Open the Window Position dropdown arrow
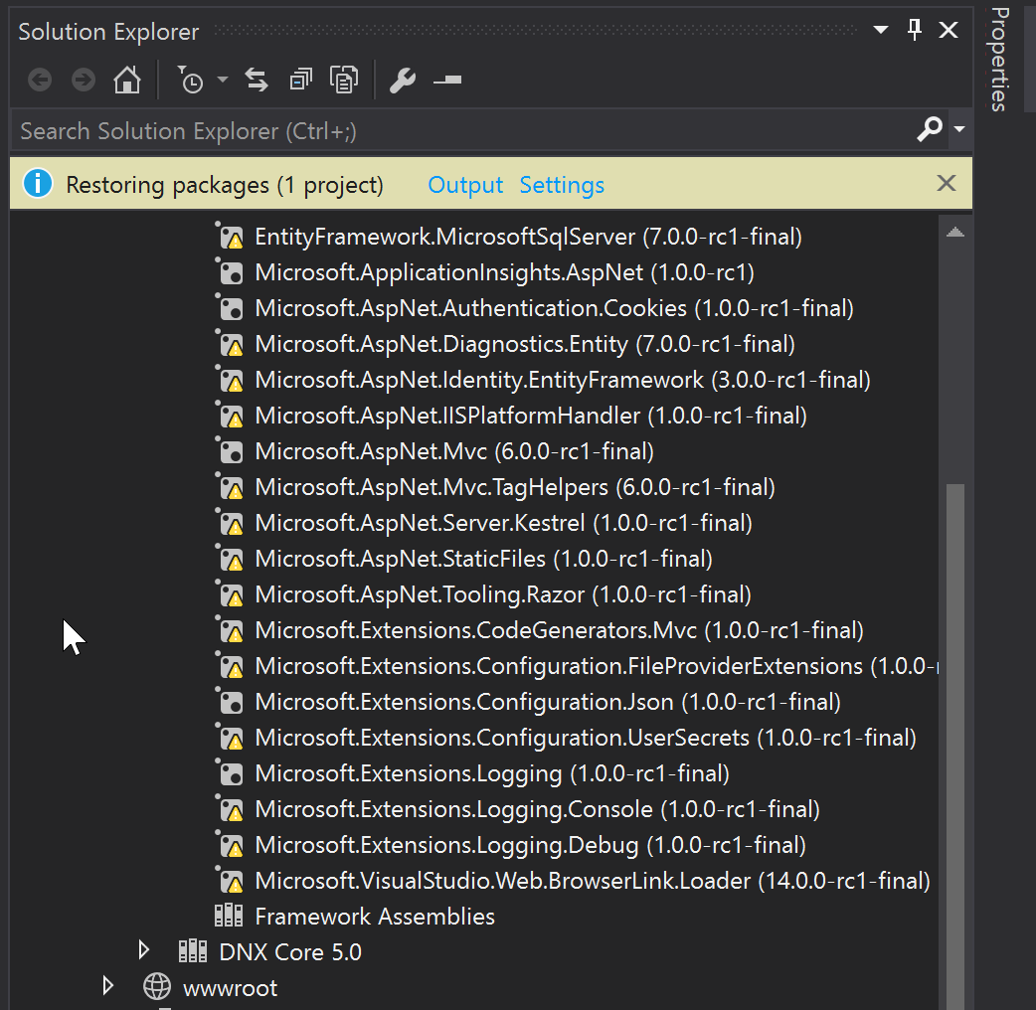 coord(880,30)
